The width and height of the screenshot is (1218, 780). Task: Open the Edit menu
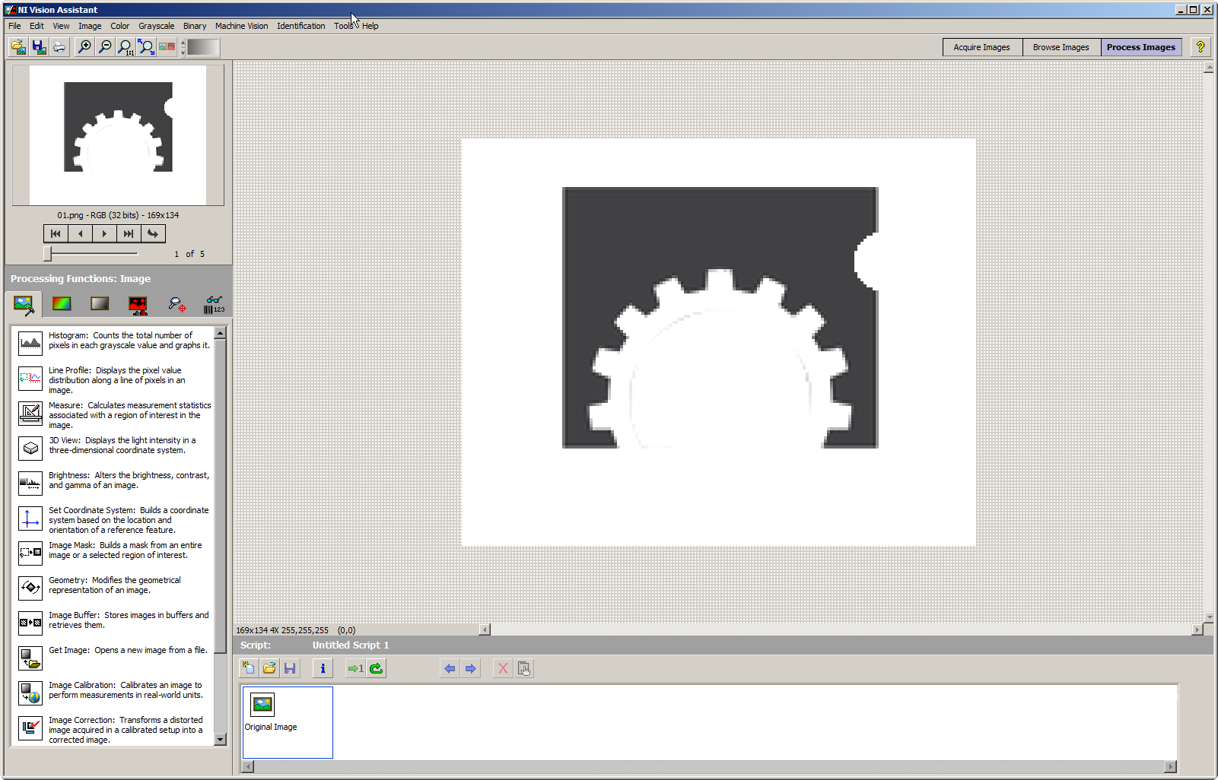tap(37, 26)
